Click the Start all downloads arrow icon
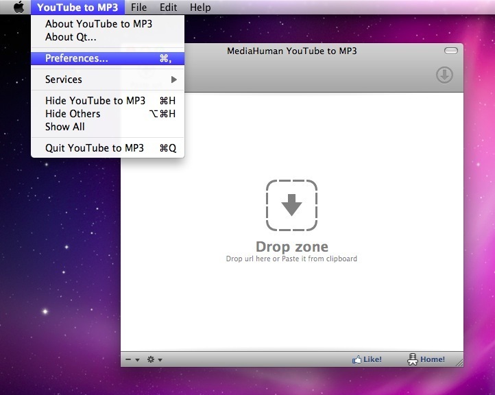 444,75
